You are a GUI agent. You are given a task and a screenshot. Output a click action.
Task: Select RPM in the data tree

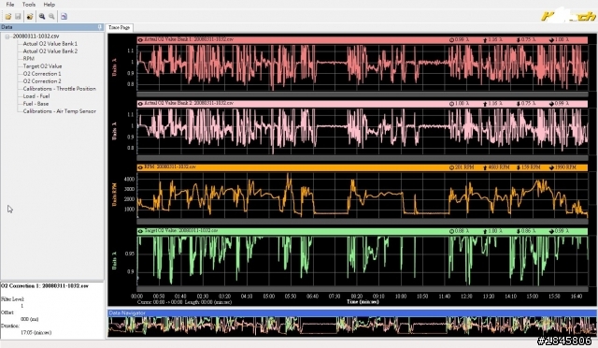pyautogui.click(x=29, y=58)
